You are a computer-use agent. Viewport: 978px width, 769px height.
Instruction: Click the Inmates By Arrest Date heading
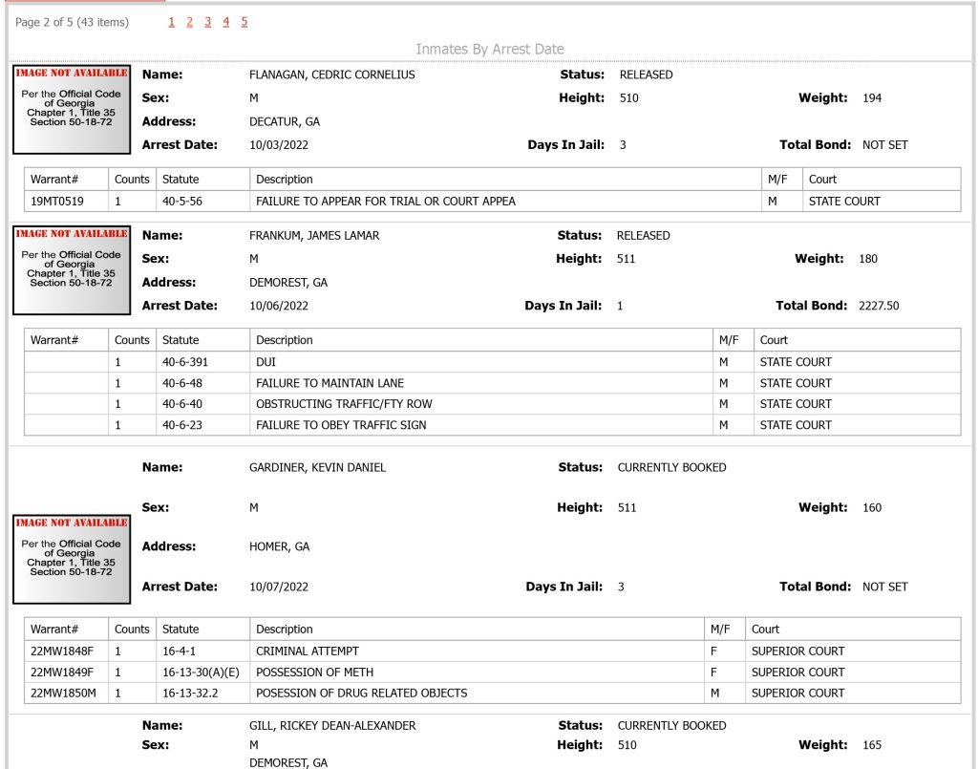coord(490,50)
